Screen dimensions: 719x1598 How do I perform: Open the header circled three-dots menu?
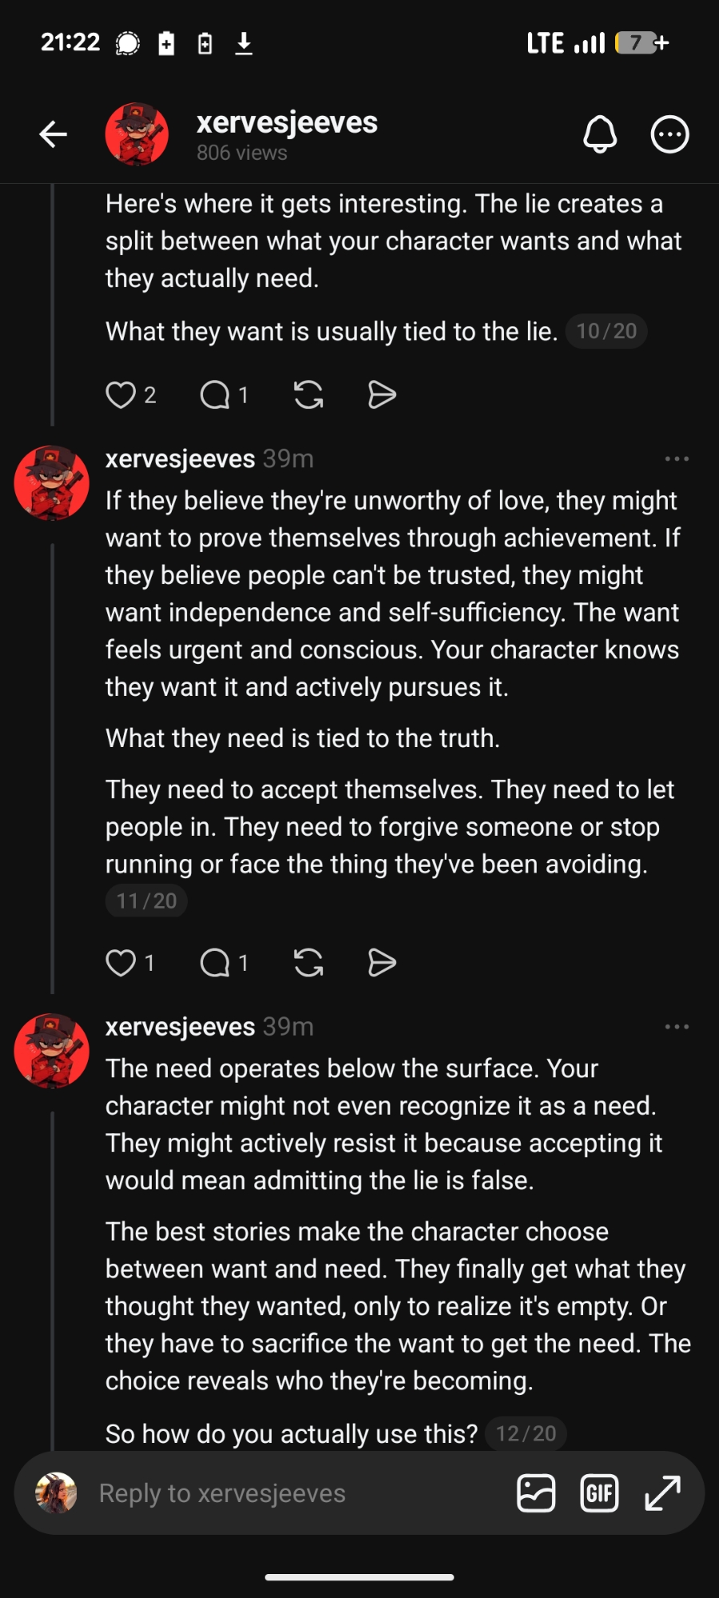669,134
